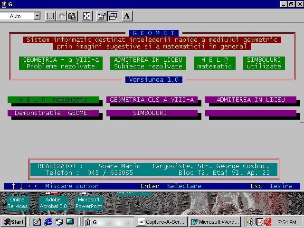Launch Internet Explorer from quick launch
The image size is (304, 228).
tap(48, 222)
